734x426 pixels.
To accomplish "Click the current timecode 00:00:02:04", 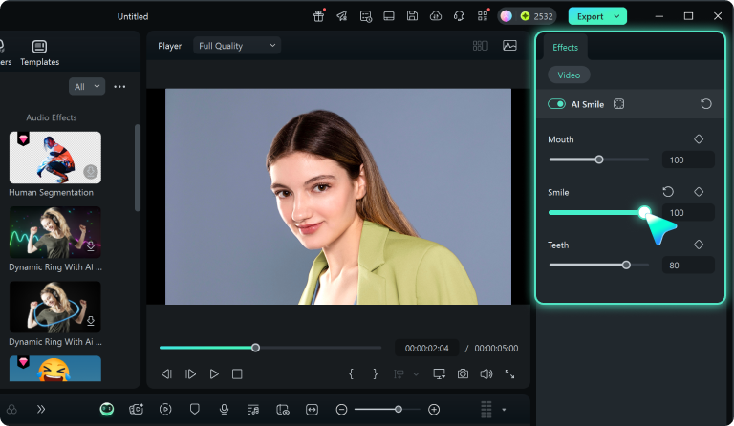I will click(x=426, y=349).
